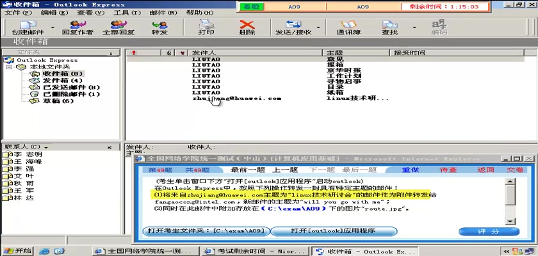This screenshot has height=256, width=538.
Task: Collapse the 本地文件夹 tree node
Action: coord(9,67)
